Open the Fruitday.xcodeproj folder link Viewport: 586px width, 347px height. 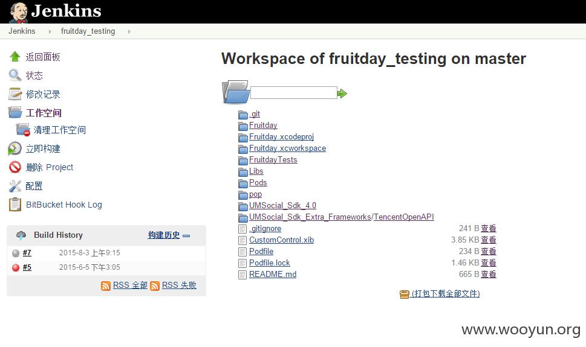tap(281, 136)
